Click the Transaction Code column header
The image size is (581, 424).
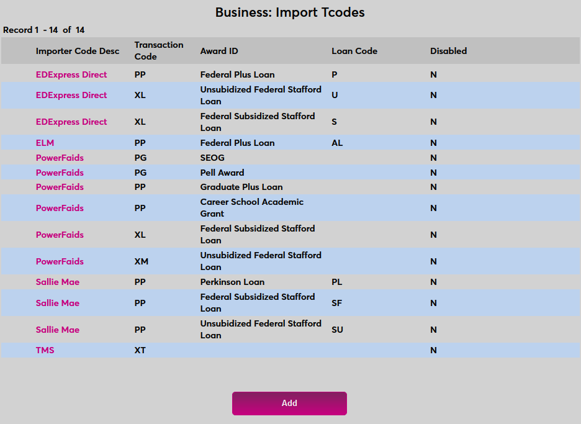click(x=159, y=51)
